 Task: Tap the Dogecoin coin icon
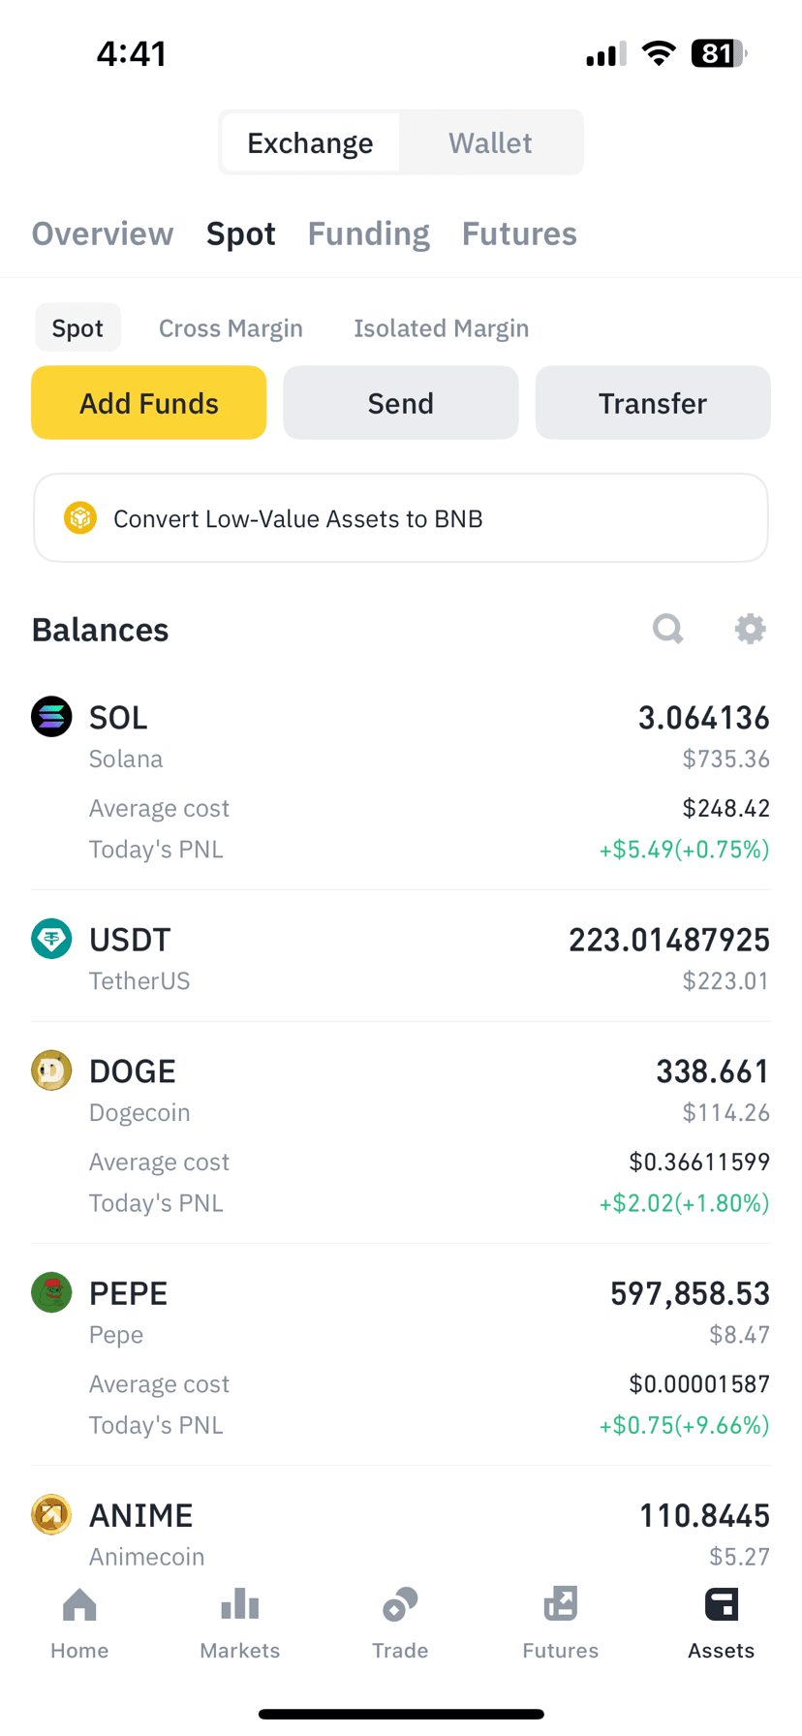pos(51,1070)
